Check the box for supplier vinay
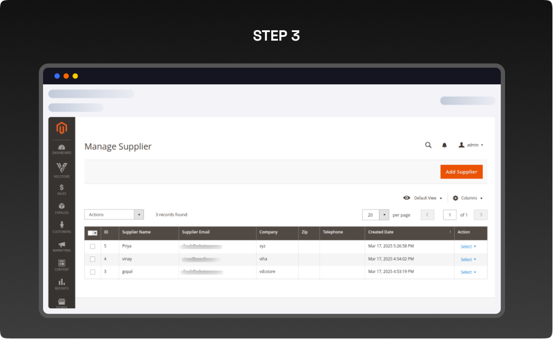Screen dimensions: 553x339 93,259
